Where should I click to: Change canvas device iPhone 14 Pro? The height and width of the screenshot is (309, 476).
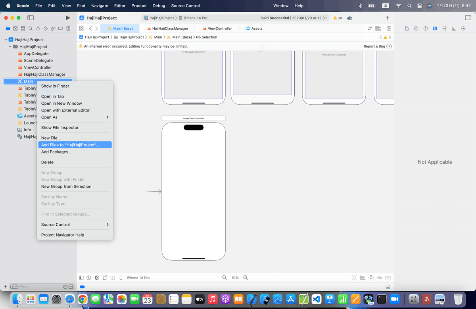[x=135, y=278]
